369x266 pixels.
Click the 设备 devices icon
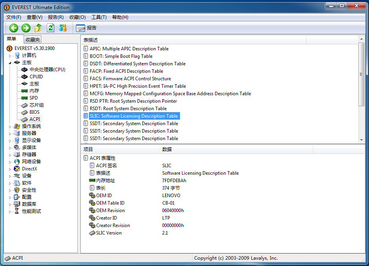click(x=17, y=175)
